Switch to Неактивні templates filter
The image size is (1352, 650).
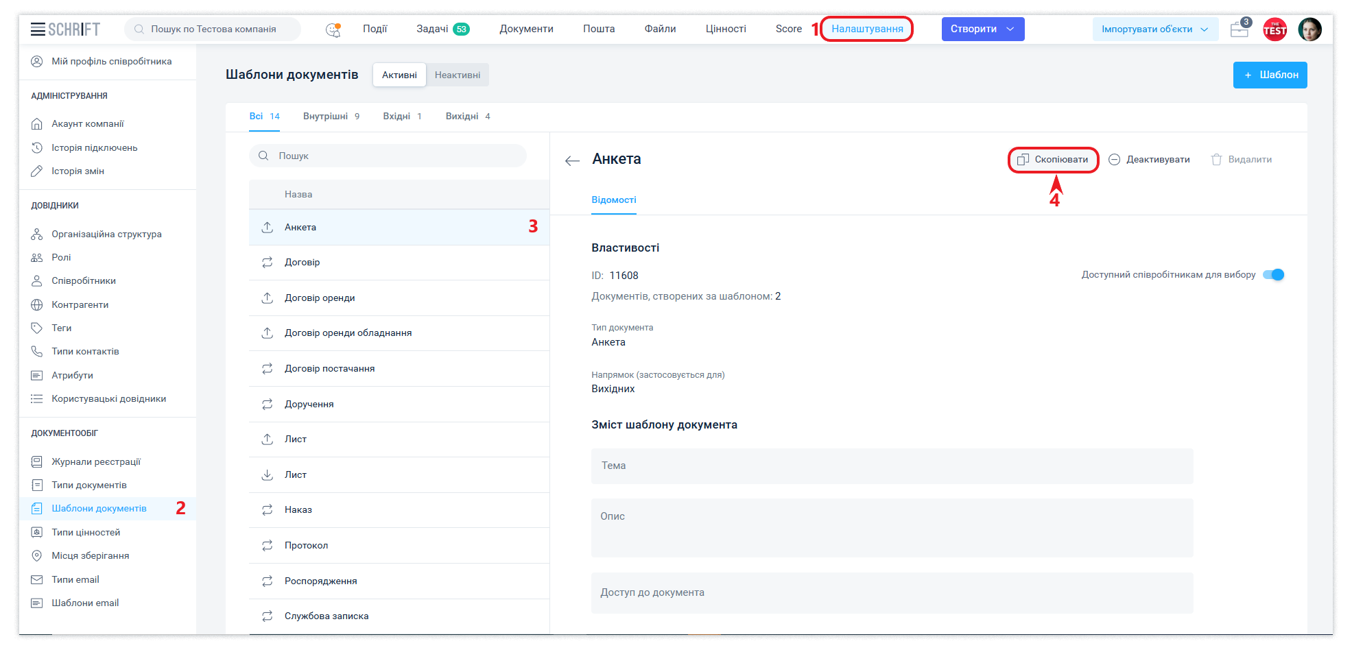click(457, 75)
